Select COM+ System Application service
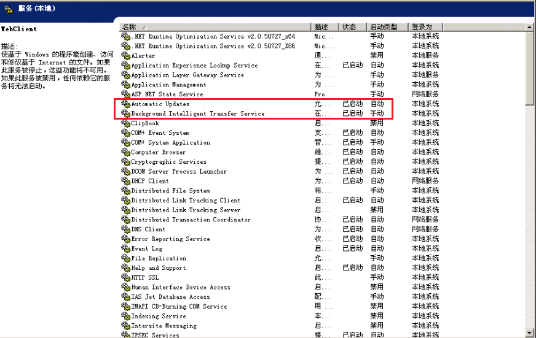 [170, 142]
